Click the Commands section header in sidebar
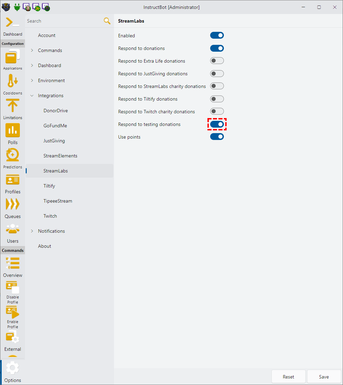The image size is (343, 385). click(x=13, y=250)
